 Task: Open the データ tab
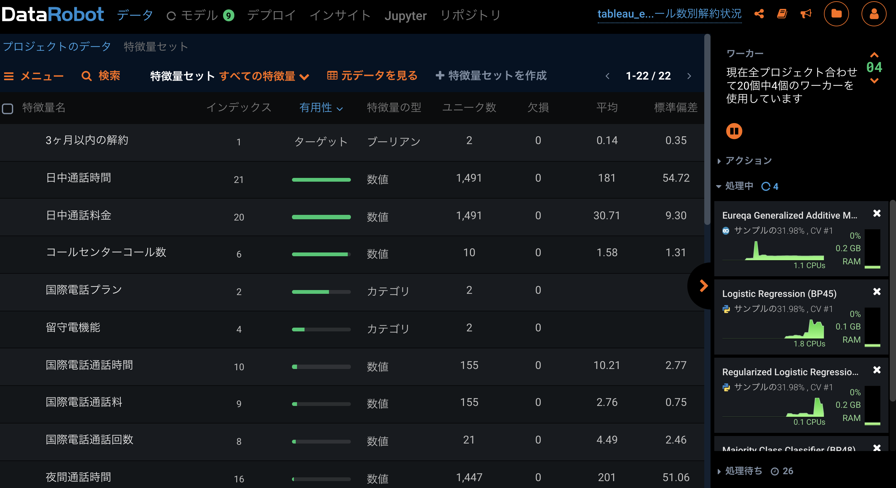point(135,15)
